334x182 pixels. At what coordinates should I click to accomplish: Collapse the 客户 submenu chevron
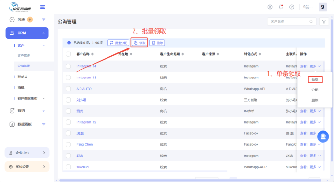click(x=44, y=46)
